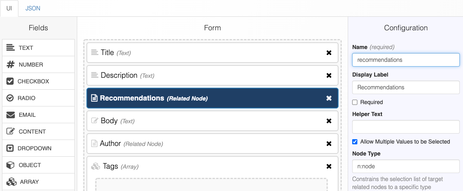This screenshot has width=463, height=191.
Task: Remove the Recommendations field via X icon
Action: (329, 98)
